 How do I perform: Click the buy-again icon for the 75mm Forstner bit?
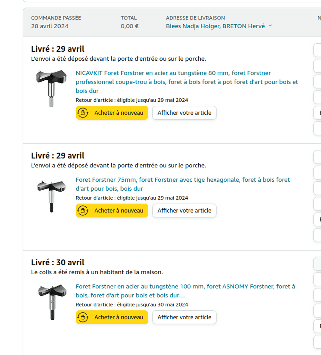click(83, 210)
